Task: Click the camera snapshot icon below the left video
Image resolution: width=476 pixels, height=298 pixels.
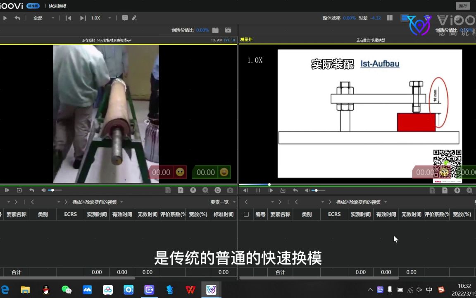Action: click(229, 190)
